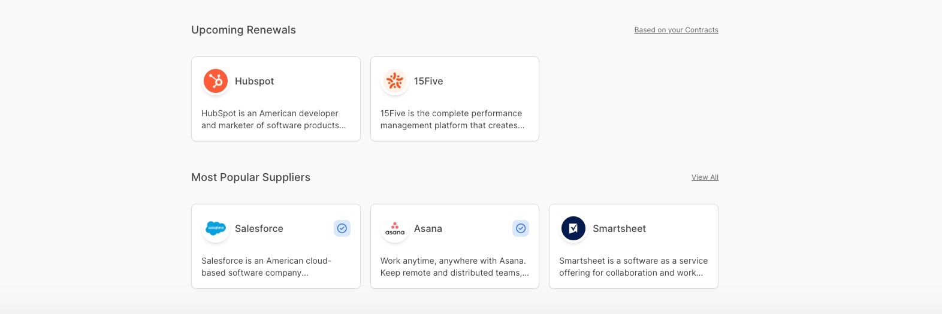Click the Asana three-dot logo
Viewport: 942px width, 314px height.
pos(395,228)
